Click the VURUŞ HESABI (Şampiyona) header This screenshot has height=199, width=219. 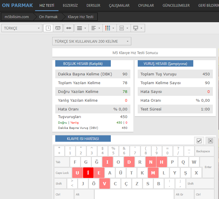point(165,63)
